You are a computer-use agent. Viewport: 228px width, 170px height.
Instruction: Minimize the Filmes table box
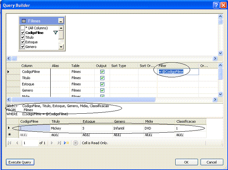61,21
